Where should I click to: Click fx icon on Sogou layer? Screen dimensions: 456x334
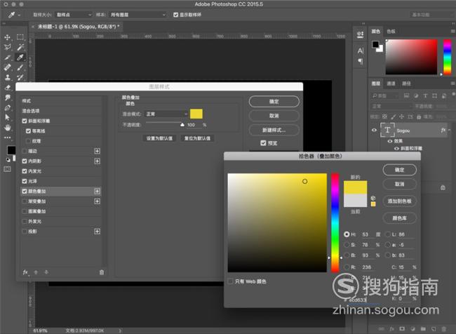(x=443, y=130)
